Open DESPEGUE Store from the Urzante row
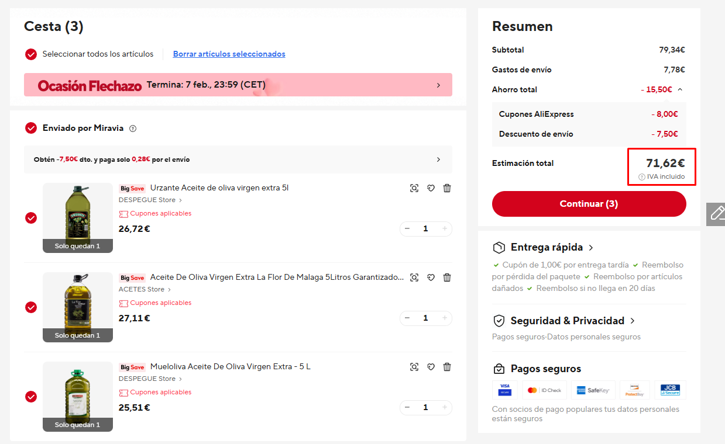Viewport: 725px width, 444px height. [x=150, y=200]
